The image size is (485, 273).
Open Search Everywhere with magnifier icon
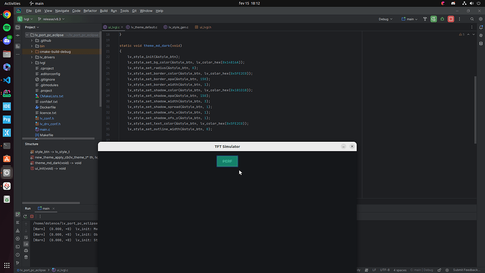[x=472, y=19]
